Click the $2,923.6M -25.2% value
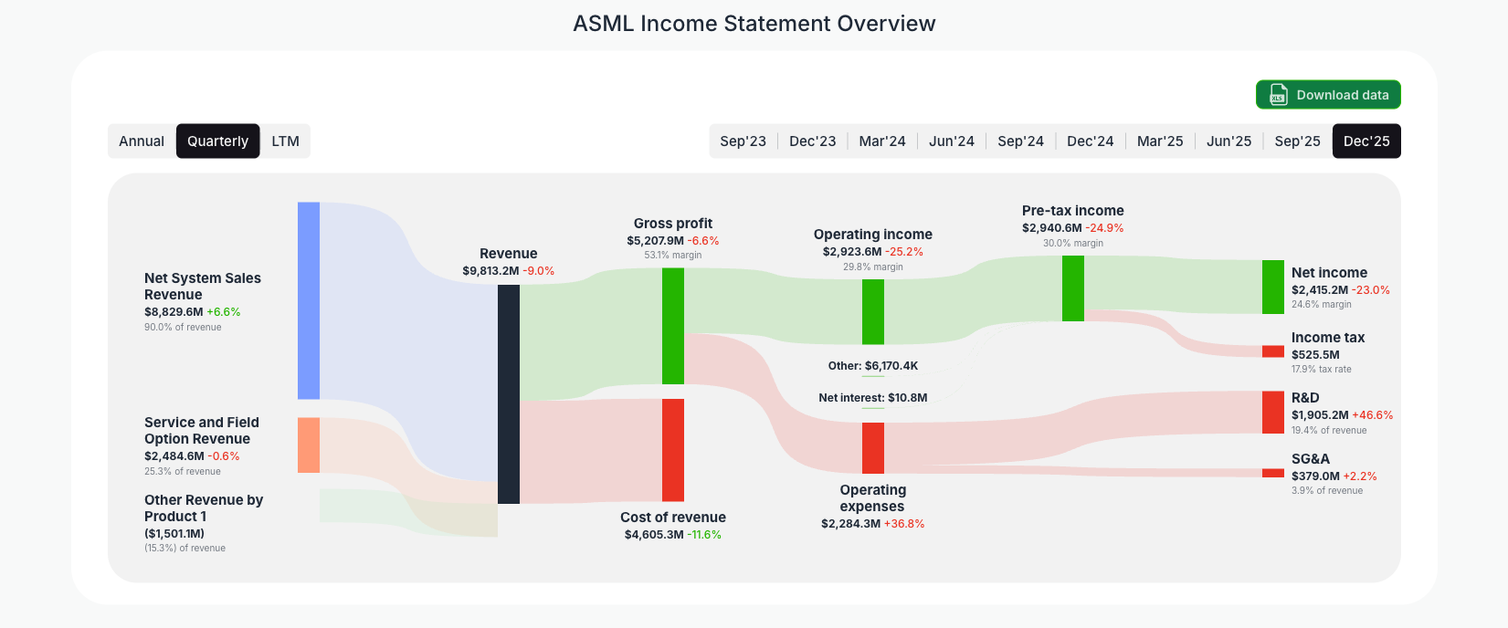Screen dimensions: 1508x628 [x=873, y=252]
